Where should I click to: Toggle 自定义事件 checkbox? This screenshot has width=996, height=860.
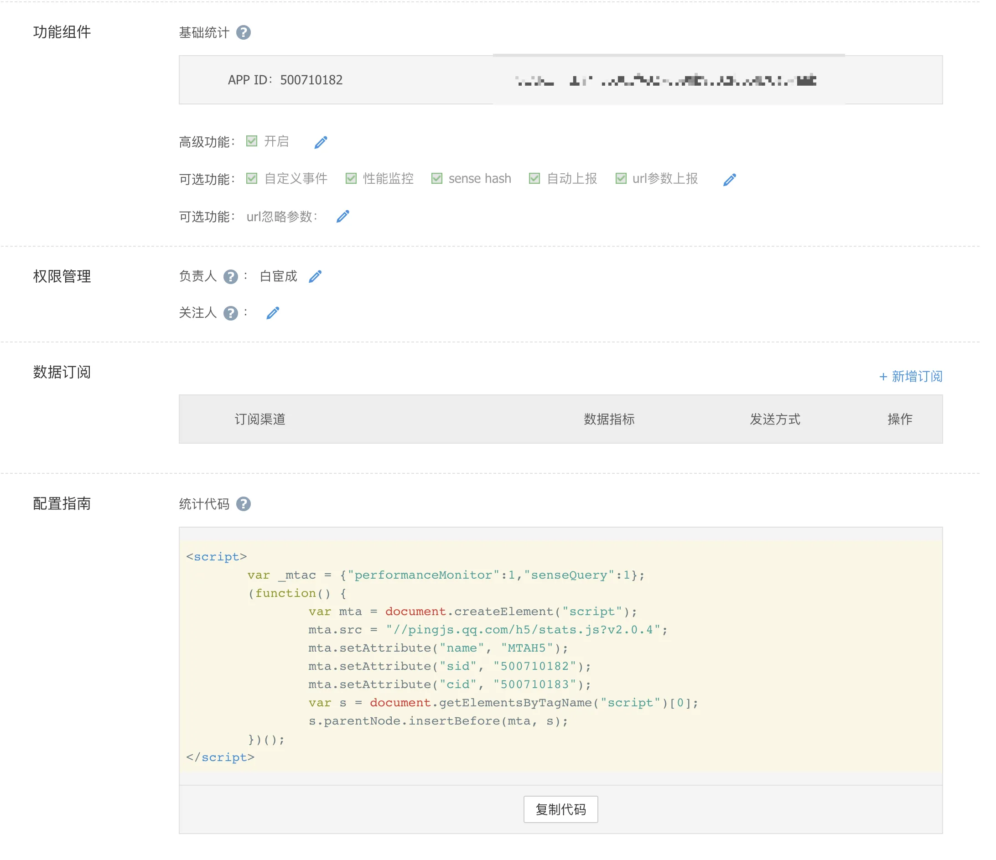pos(251,178)
